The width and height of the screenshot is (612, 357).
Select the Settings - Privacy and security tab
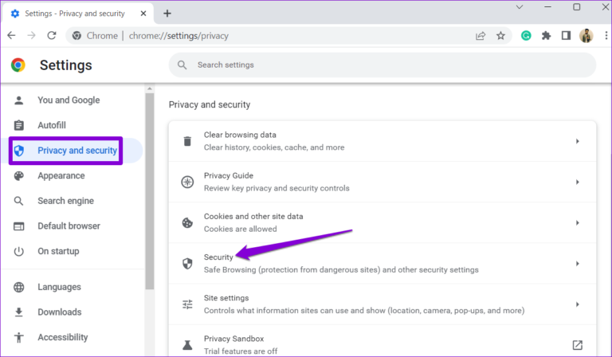[78, 14]
